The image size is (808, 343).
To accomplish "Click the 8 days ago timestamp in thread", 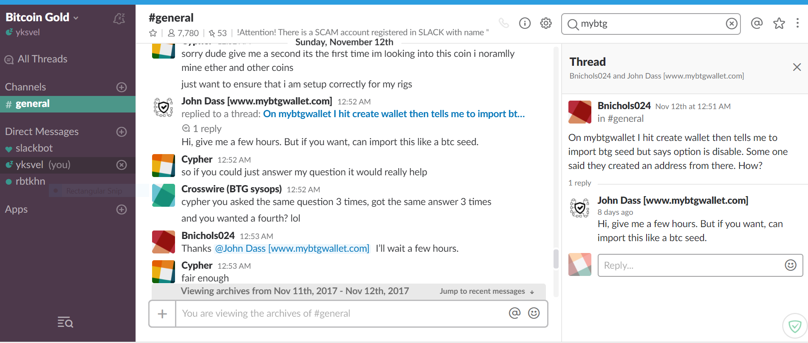I will pos(615,212).
